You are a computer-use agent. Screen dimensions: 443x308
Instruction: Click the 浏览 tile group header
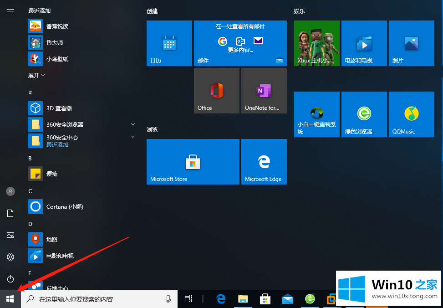(152, 129)
